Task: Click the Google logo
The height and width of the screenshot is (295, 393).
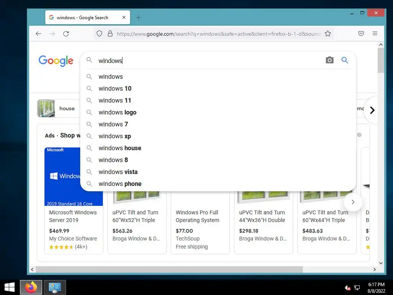Action: point(56,61)
